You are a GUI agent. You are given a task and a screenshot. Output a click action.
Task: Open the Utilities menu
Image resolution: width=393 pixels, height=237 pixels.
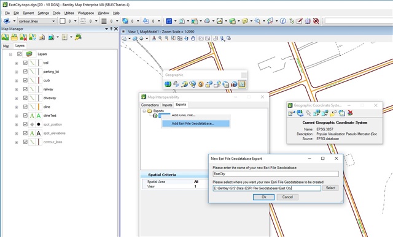(69, 13)
